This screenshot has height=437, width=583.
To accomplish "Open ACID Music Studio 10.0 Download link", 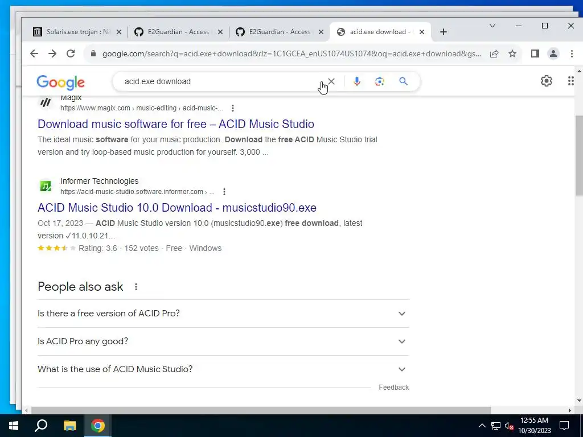I will [177, 208].
